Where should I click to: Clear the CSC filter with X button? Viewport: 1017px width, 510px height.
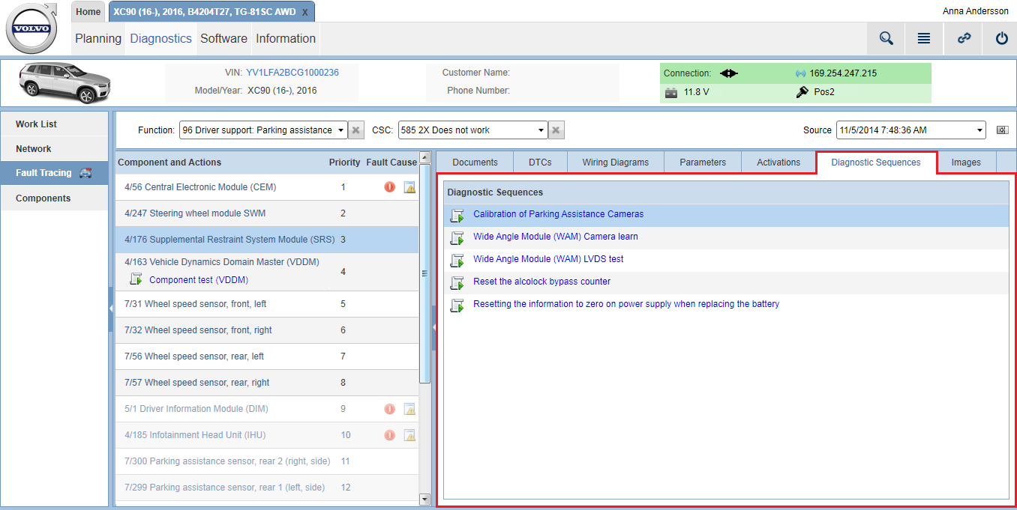(556, 130)
